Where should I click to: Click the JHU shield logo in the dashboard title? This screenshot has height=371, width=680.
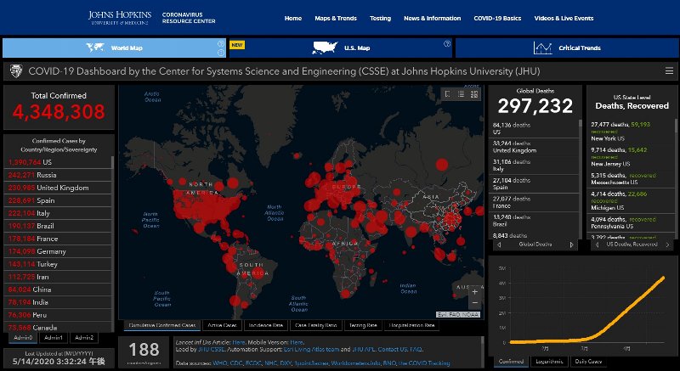(x=16, y=71)
